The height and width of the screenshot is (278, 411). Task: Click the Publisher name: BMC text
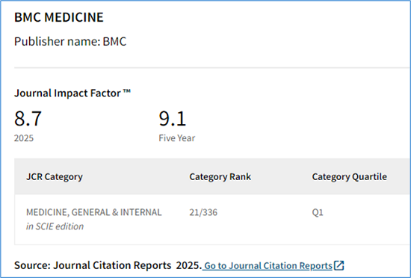70,41
